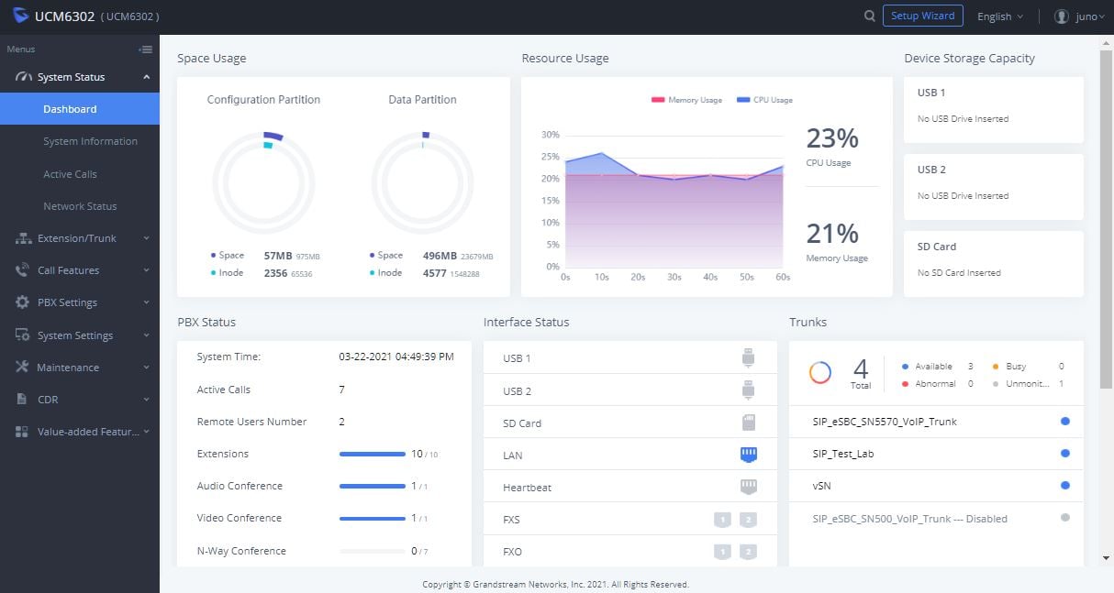Click the FXS port 1 icon
The width and height of the screenshot is (1114, 593).
tap(723, 520)
